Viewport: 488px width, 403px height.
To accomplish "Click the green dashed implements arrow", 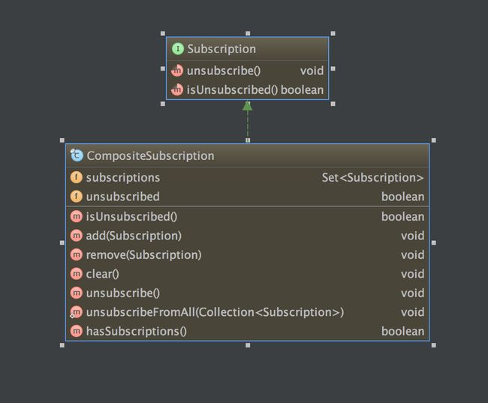I will [248, 121].
